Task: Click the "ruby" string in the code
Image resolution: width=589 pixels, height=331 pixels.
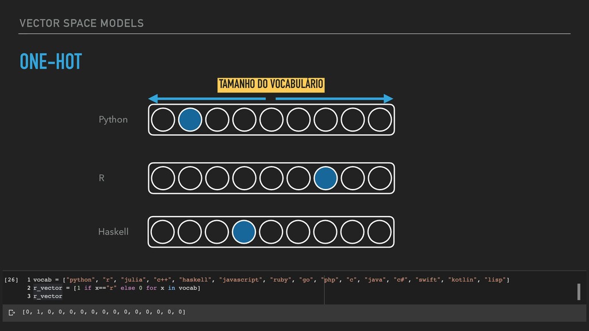Action: pos(281,280)
